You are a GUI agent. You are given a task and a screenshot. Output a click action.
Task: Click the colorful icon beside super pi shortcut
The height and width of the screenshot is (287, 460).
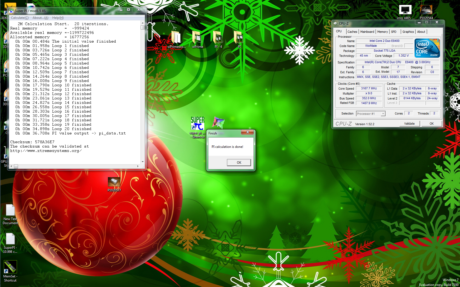[x=218, y=122]
